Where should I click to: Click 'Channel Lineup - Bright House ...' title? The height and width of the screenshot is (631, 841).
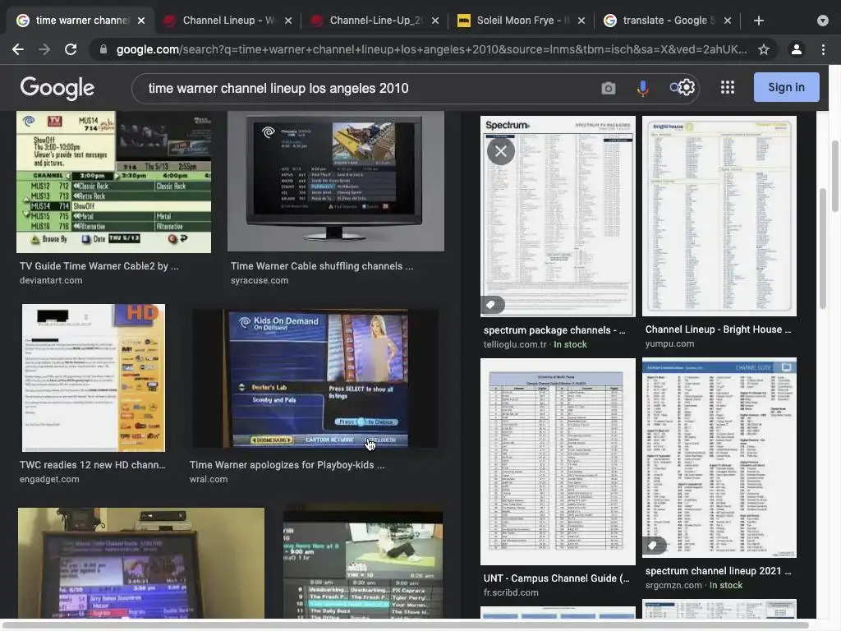tap(718, 329)
